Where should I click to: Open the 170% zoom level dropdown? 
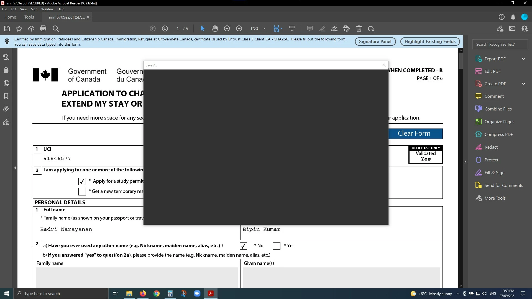click(x=264, y=29)
